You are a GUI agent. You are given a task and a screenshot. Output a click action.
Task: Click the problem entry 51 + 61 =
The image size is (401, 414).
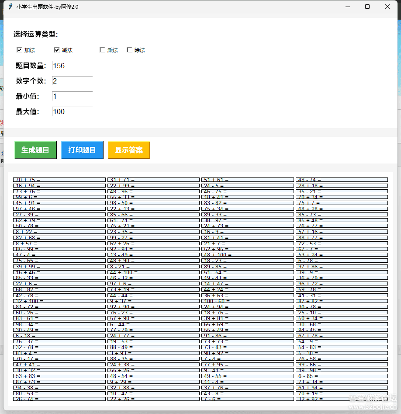pyautogui.click(x=247, y=179)
